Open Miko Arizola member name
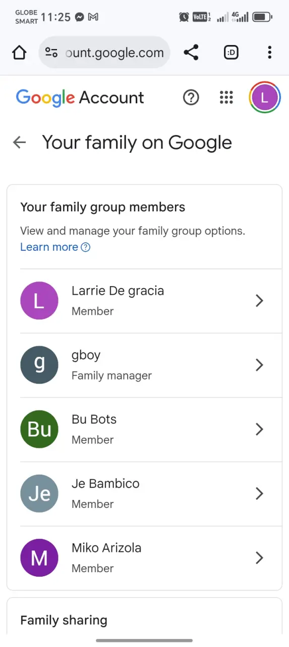 tap(106, 548)
